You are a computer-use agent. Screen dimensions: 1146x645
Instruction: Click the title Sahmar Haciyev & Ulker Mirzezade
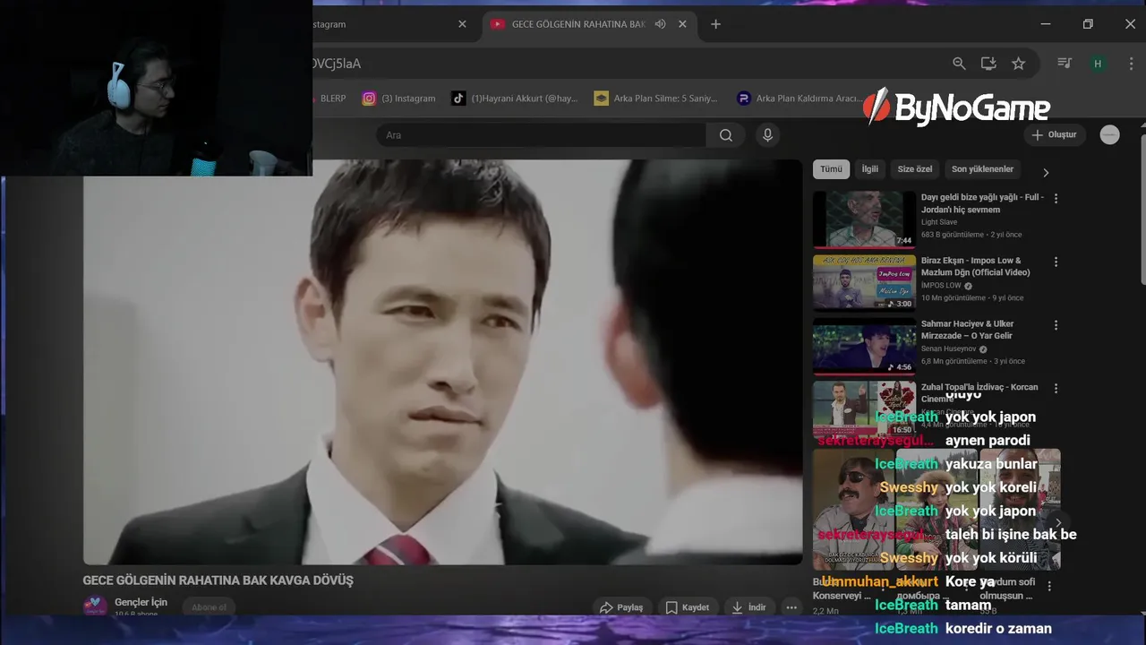(968, 330)
